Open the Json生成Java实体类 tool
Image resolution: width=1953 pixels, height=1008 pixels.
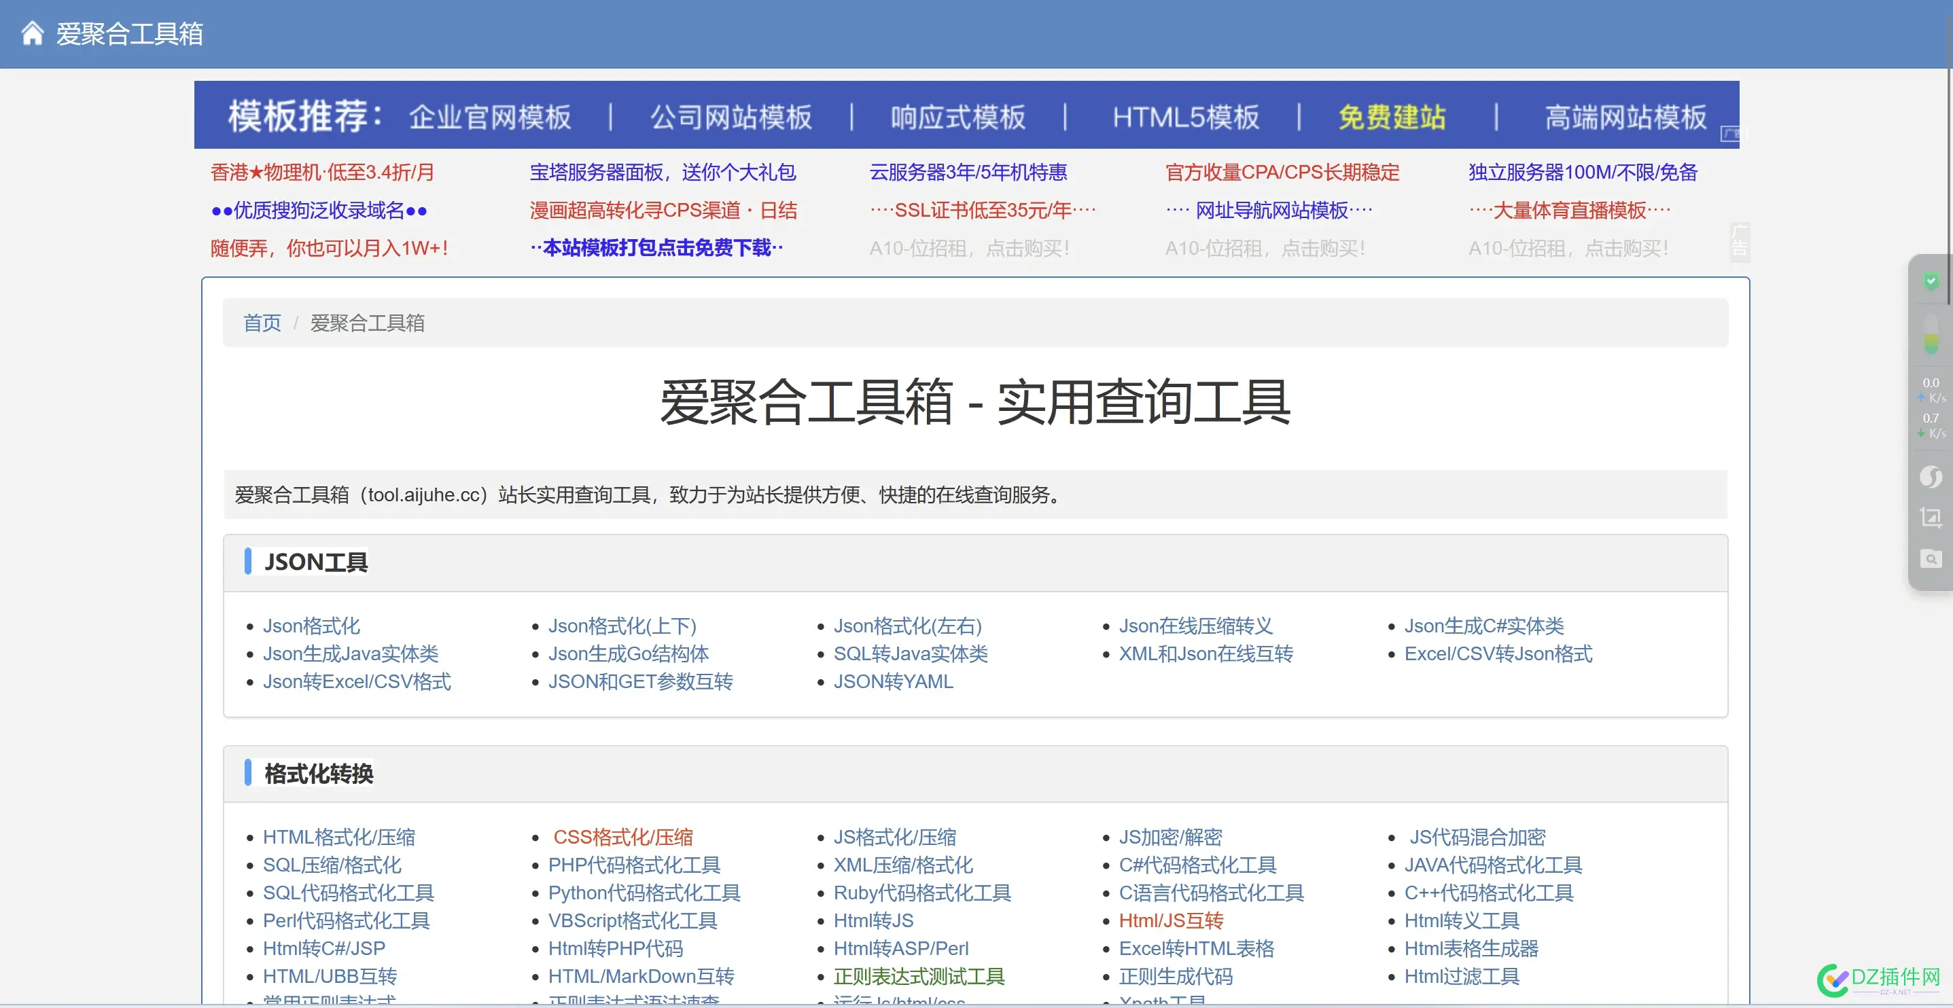click(350, 654)
